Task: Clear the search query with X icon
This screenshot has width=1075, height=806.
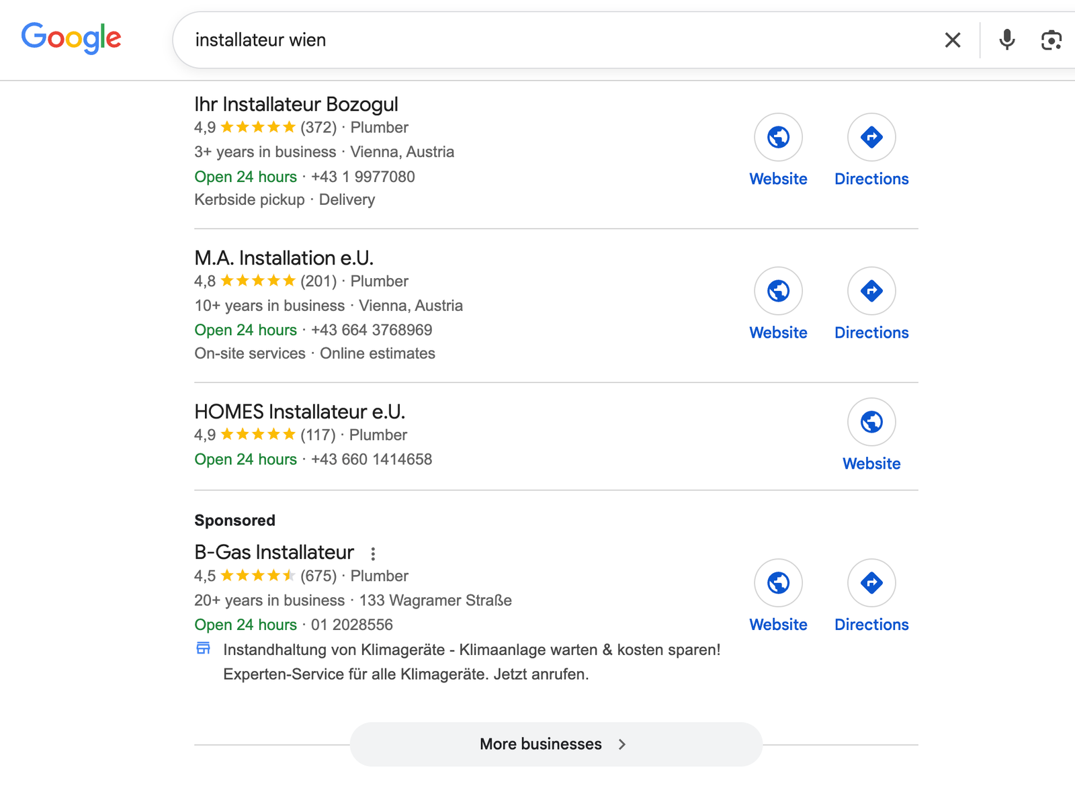Action: (952, 40)
